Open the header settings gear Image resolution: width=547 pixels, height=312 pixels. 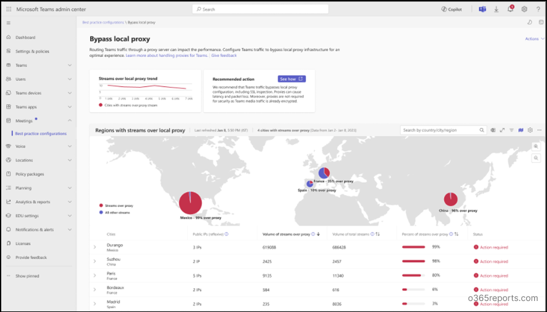(x=524, y=9)
